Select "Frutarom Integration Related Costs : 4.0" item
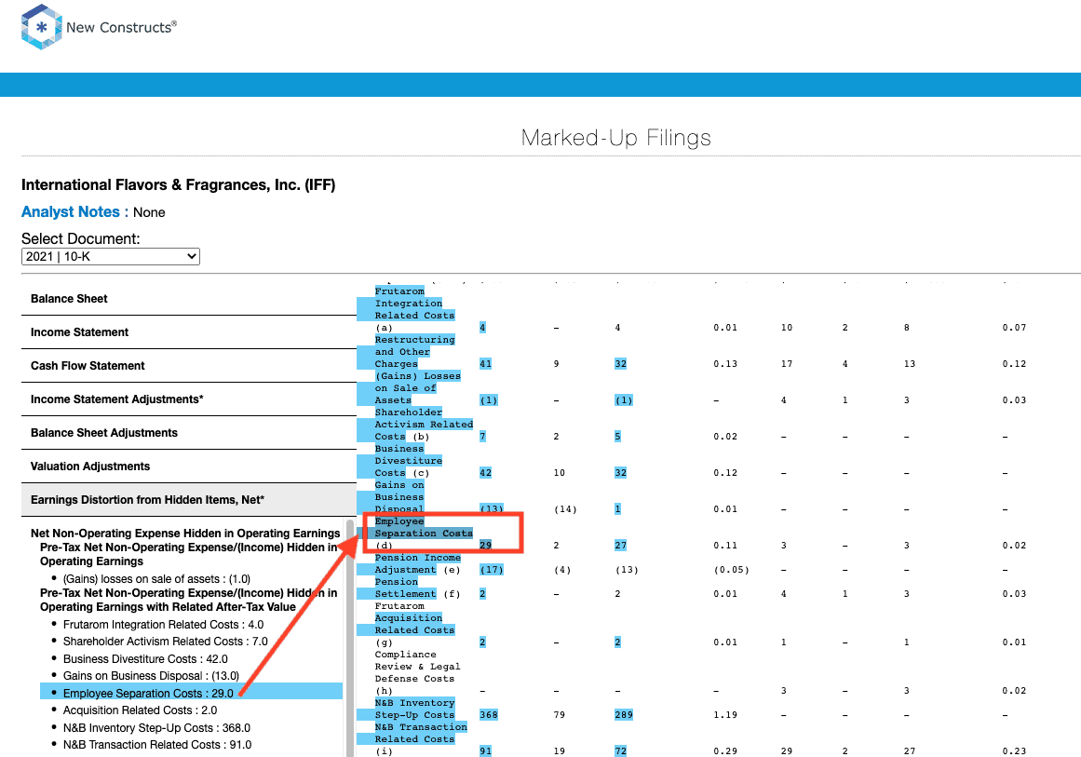The image size is (1081, 757). (163, 625)
